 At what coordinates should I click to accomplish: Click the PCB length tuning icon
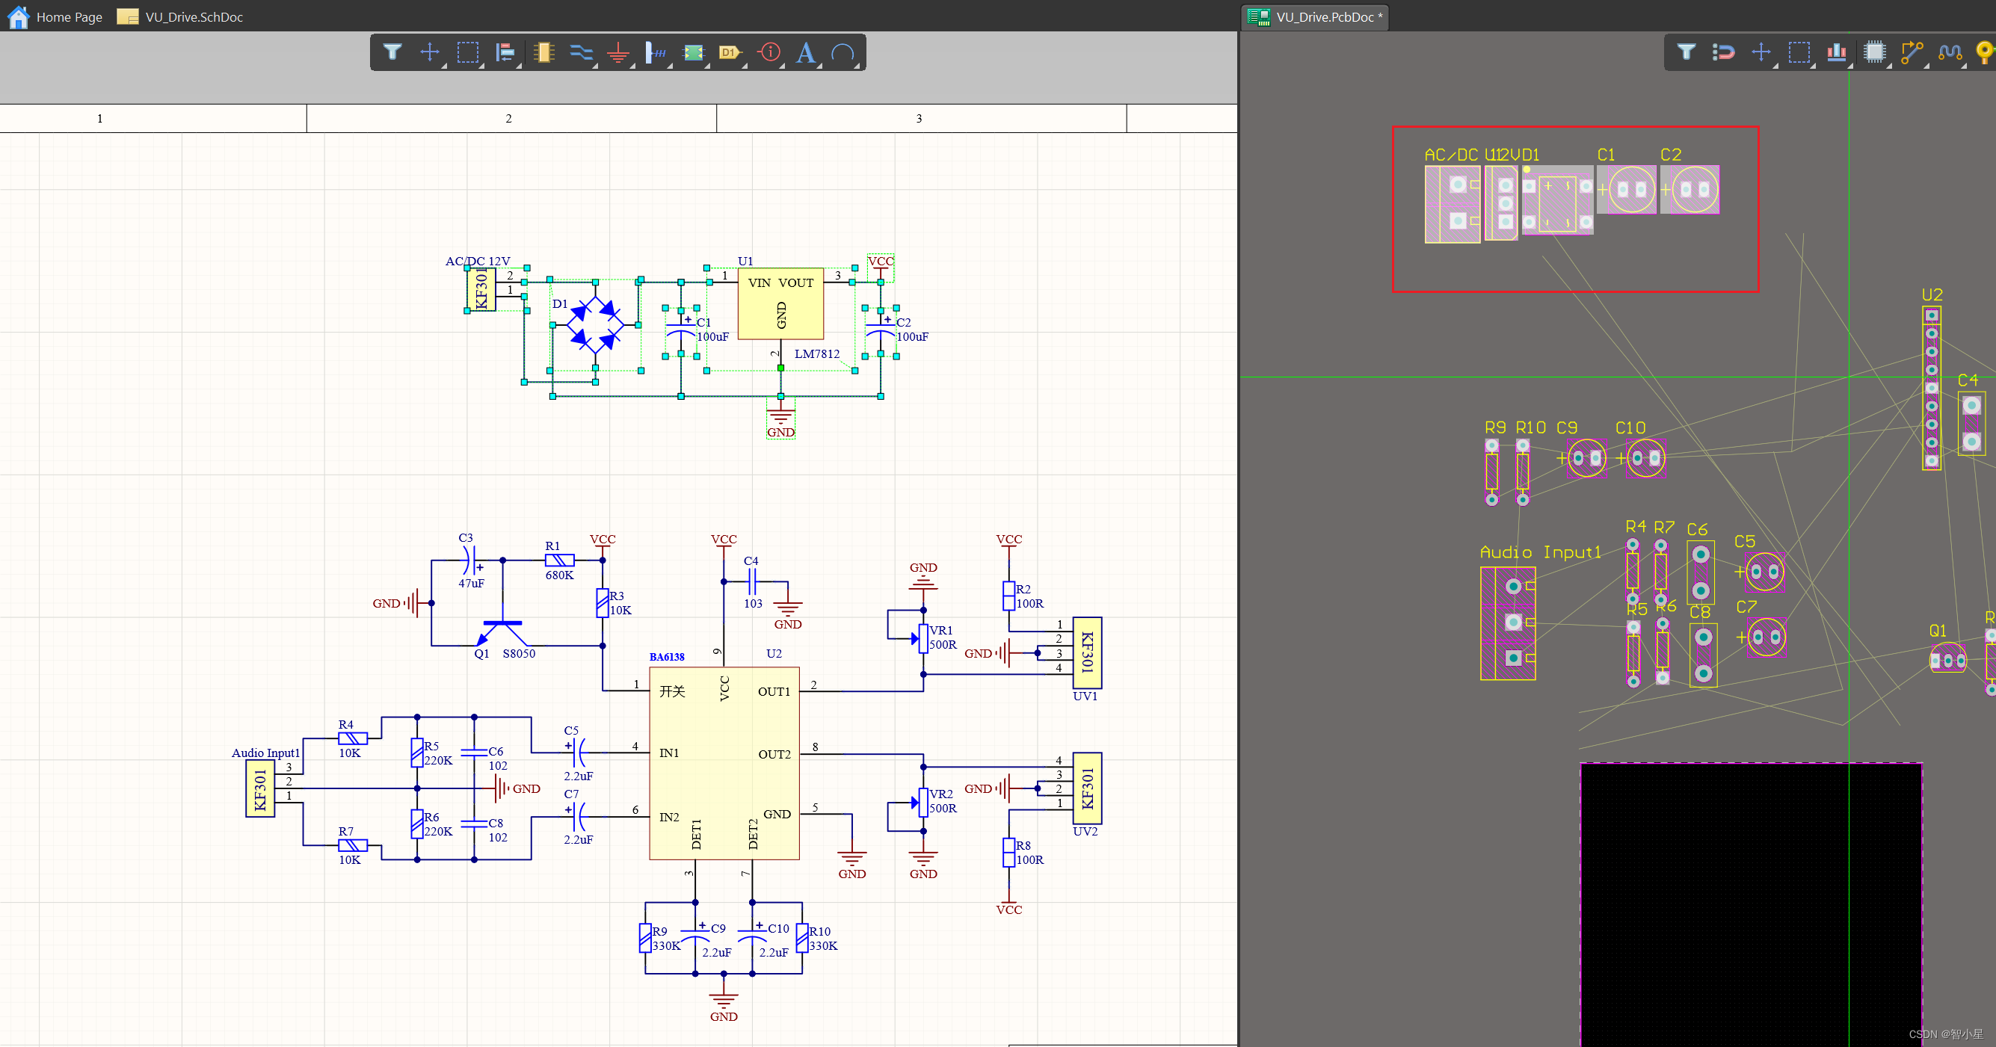1950,52
